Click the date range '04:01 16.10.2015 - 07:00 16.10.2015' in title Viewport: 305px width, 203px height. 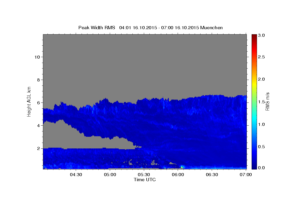point(159,27)
